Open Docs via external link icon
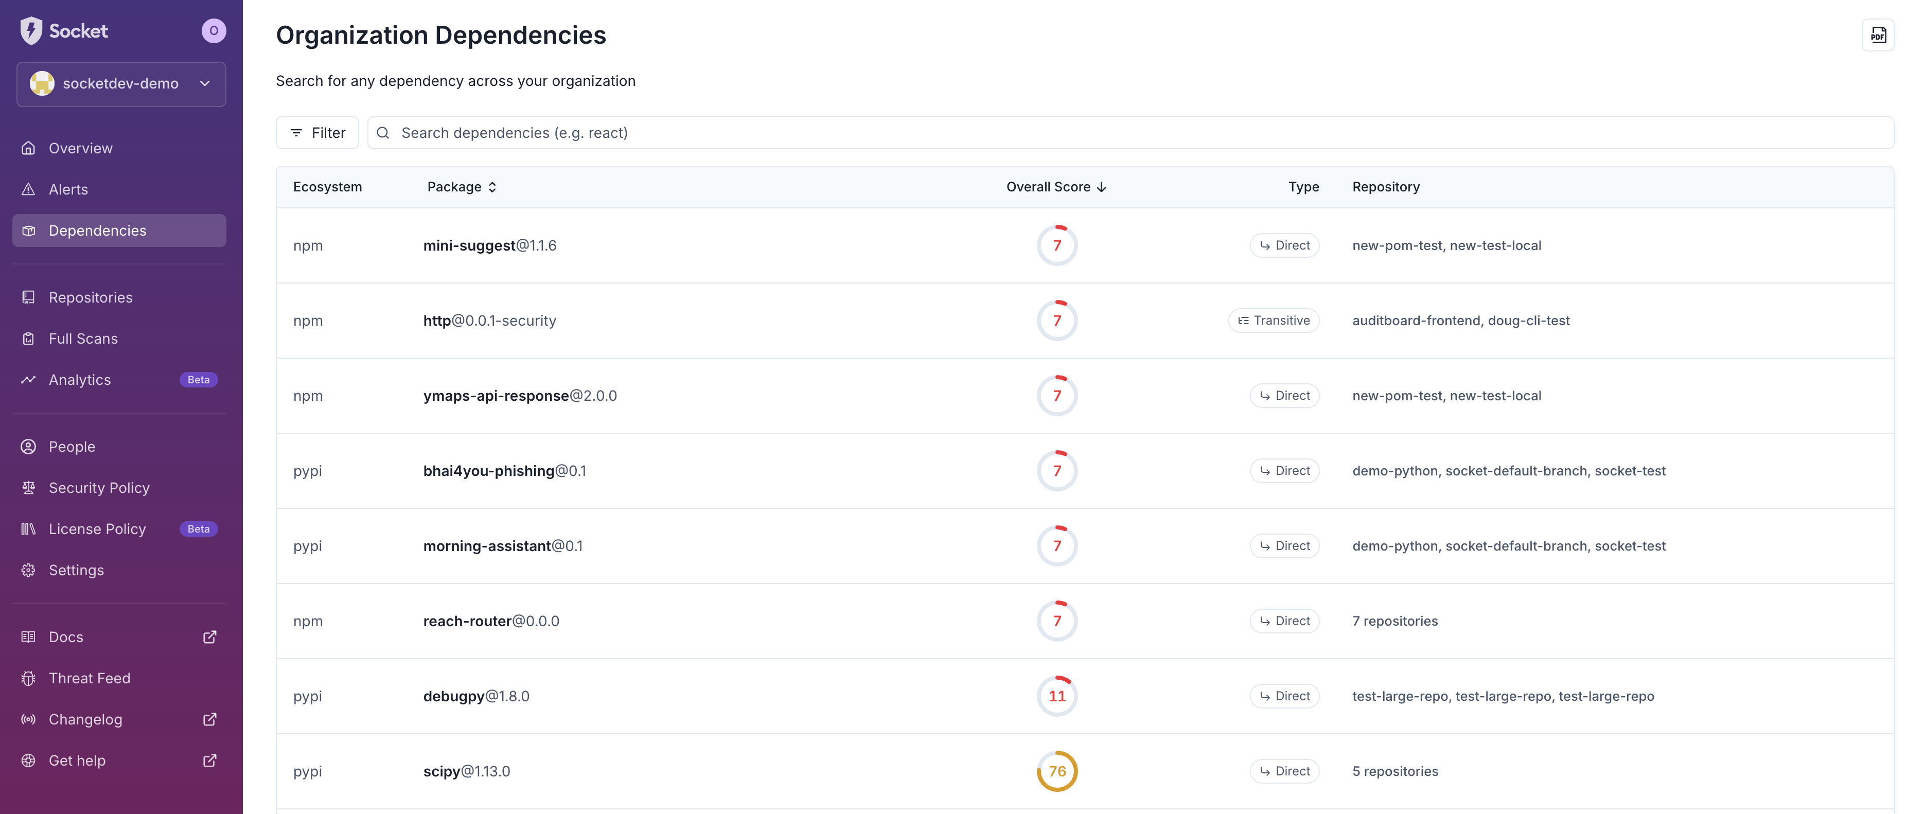This screenshot has width=1907, height=814. [x=209, y=637]
